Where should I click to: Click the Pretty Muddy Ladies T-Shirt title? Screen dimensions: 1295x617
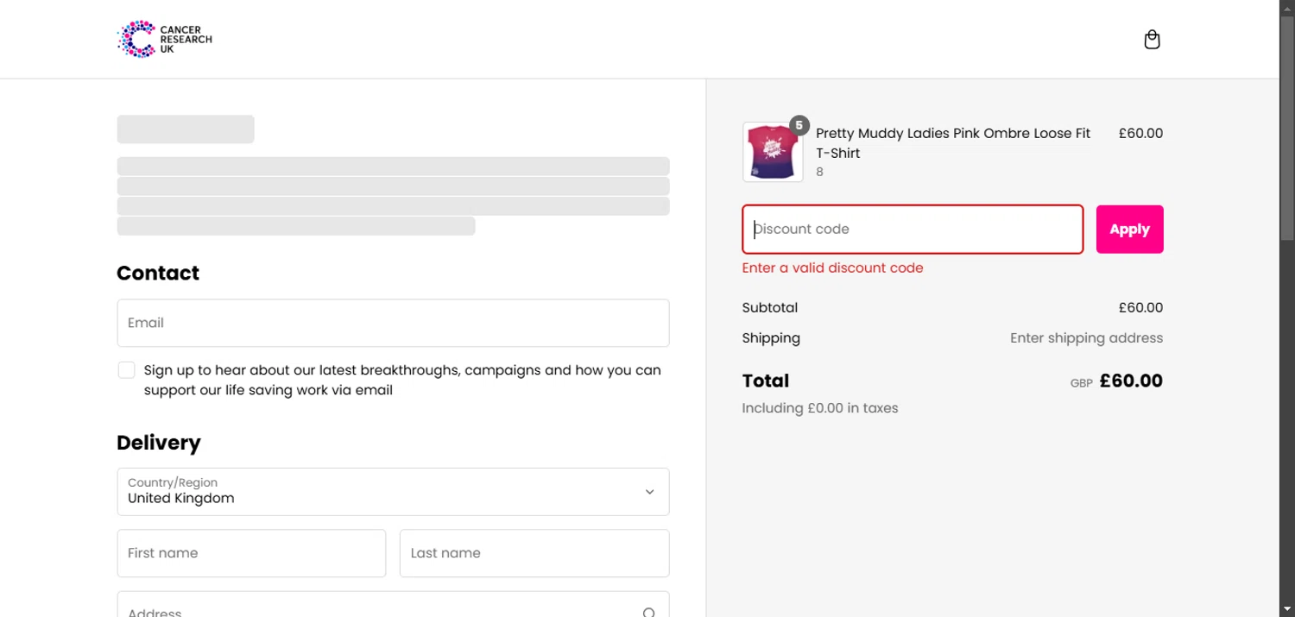pyautogui.click(x=953, y=143)
